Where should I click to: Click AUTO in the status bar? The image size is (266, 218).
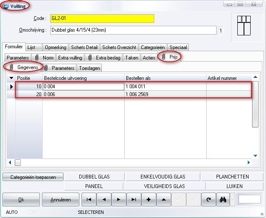(12, 212)
